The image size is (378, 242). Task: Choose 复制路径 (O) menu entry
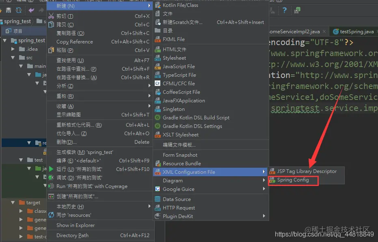(x=99, y=33)
